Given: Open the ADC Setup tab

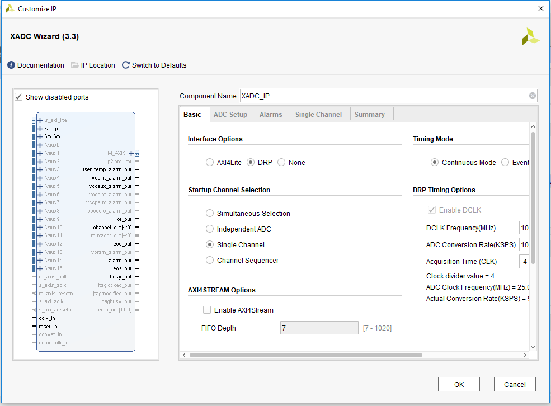Looking at the screenshot, I should point(230,115).
